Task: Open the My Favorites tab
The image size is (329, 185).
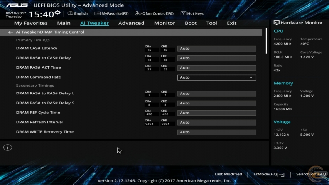Action: tap(31, 23)
